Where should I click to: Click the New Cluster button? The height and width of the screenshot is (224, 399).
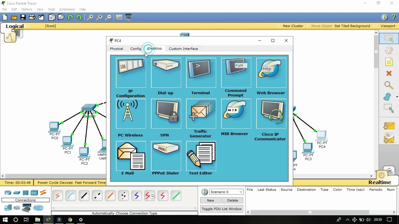click(293, 26)
